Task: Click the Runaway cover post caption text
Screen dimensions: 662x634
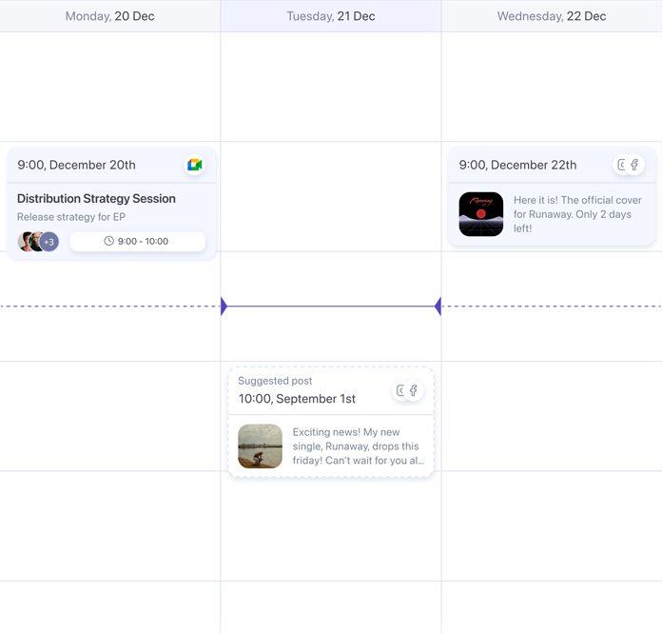Action: [x=577, y=214]
